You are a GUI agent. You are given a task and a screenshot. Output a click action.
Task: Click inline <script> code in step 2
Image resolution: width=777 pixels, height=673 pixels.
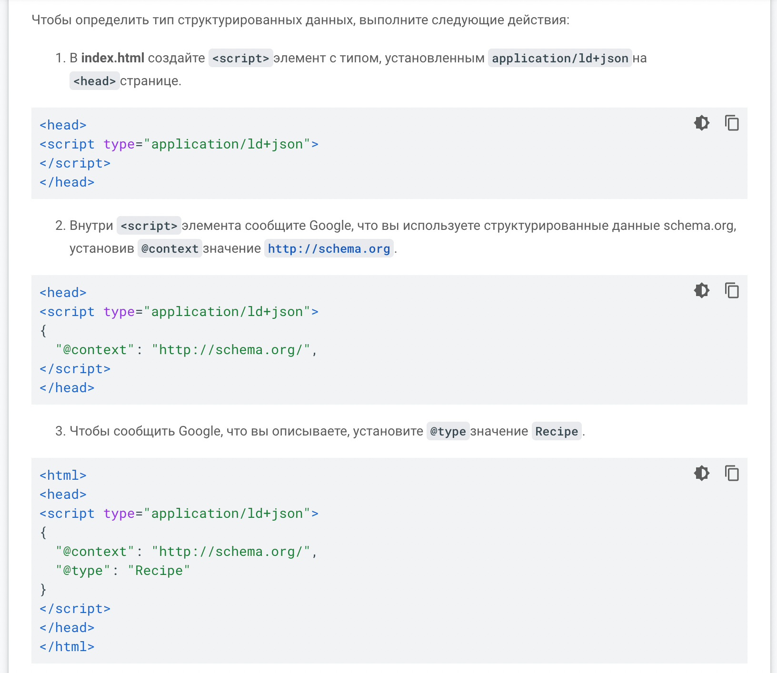[149, 226]
